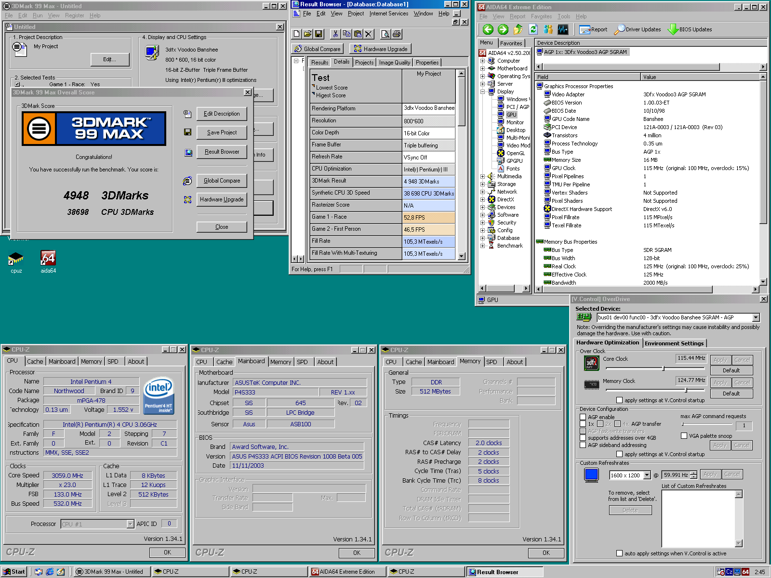
Task: Expand the Computer node in AIDA64 tree
Action: [x=482, y=61]
